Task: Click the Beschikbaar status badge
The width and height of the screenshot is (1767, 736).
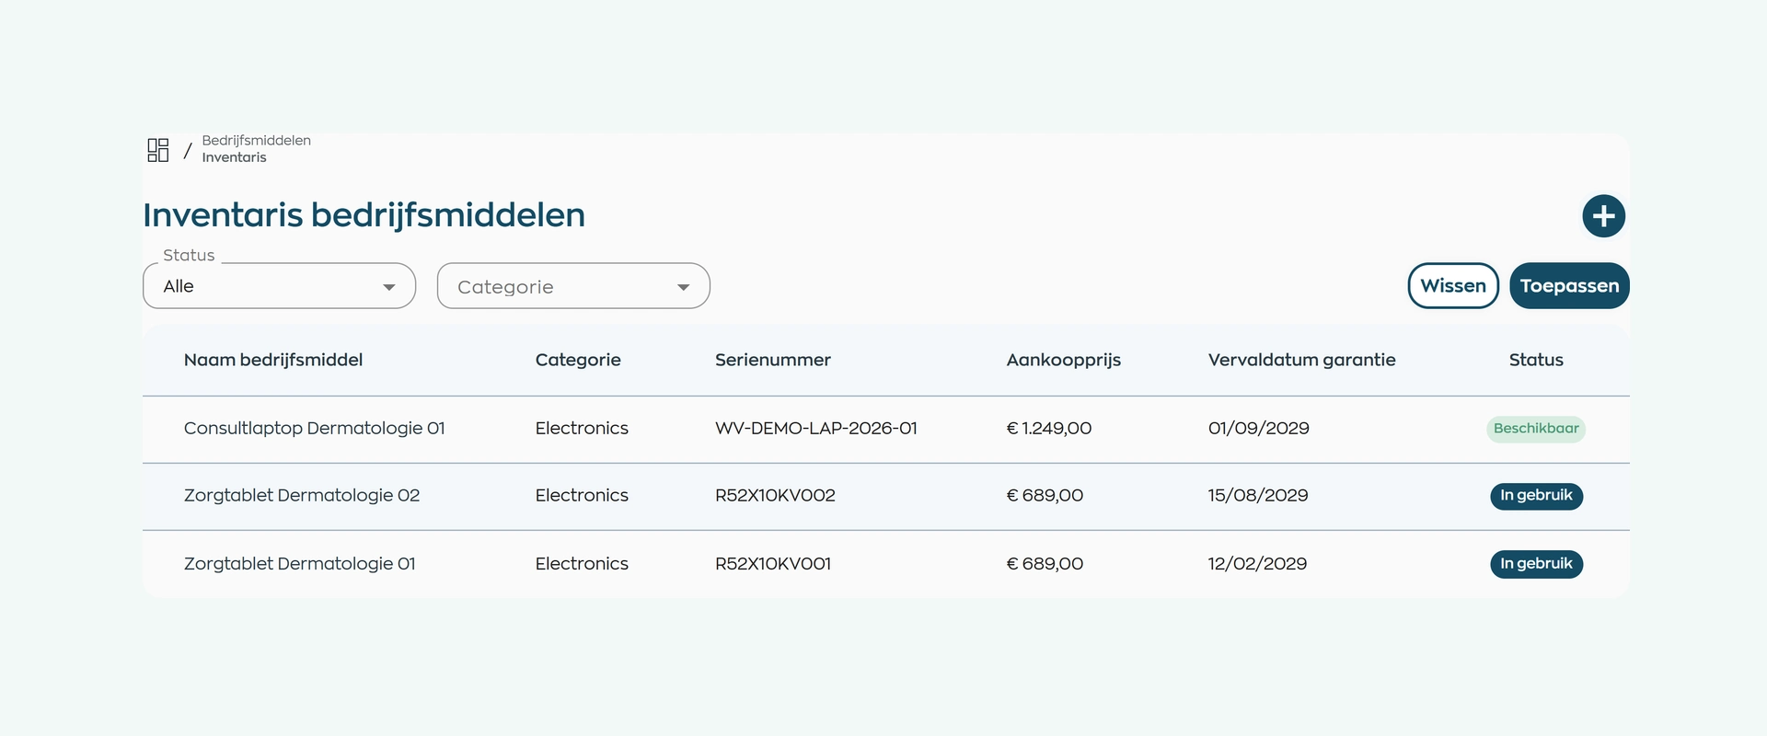Action: coord(1536,429)
